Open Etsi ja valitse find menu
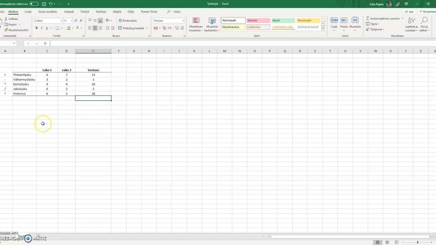 coord(424,24)
